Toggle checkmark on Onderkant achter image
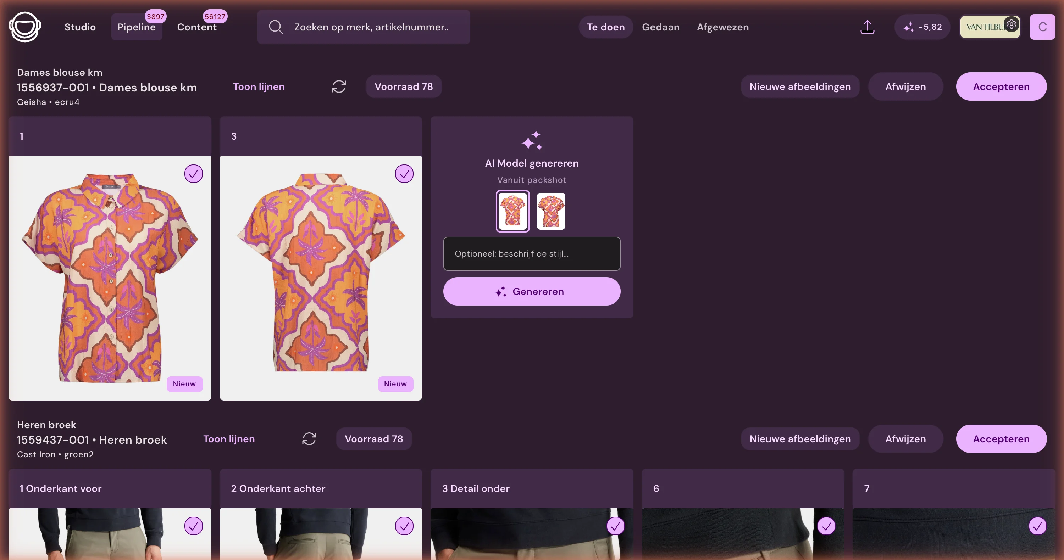1064x560 pixels. (404, 526)
